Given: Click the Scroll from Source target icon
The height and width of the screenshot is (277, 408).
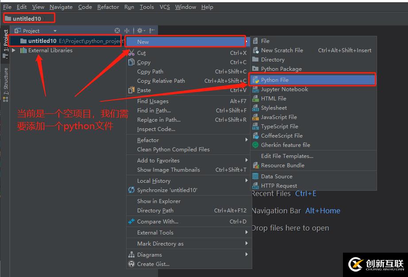Looking at the screenshot, I should pyautogui.click(x=117, y=31).
